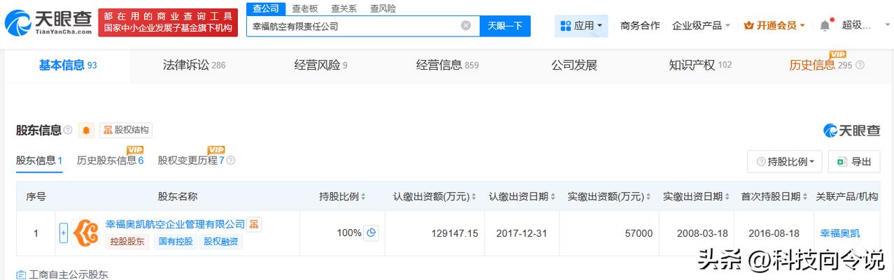Click the 幸福奥凯 company logo thumbnail

pyautogui.click(x=87, y=233)
